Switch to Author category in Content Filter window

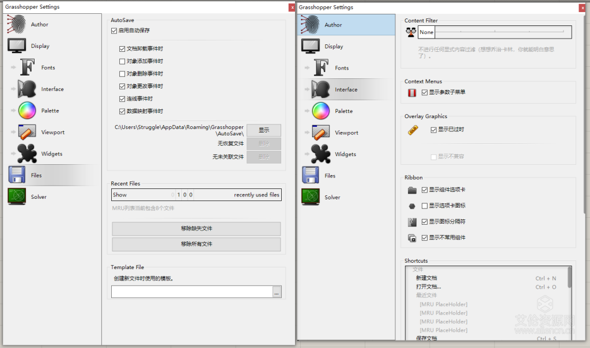click(346, 25)
